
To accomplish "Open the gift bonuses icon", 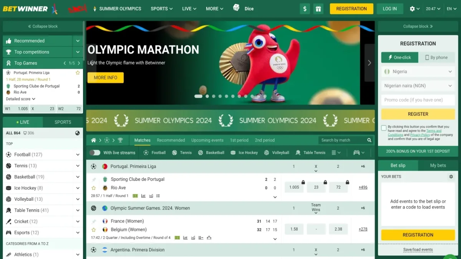I will click(318, 9).
